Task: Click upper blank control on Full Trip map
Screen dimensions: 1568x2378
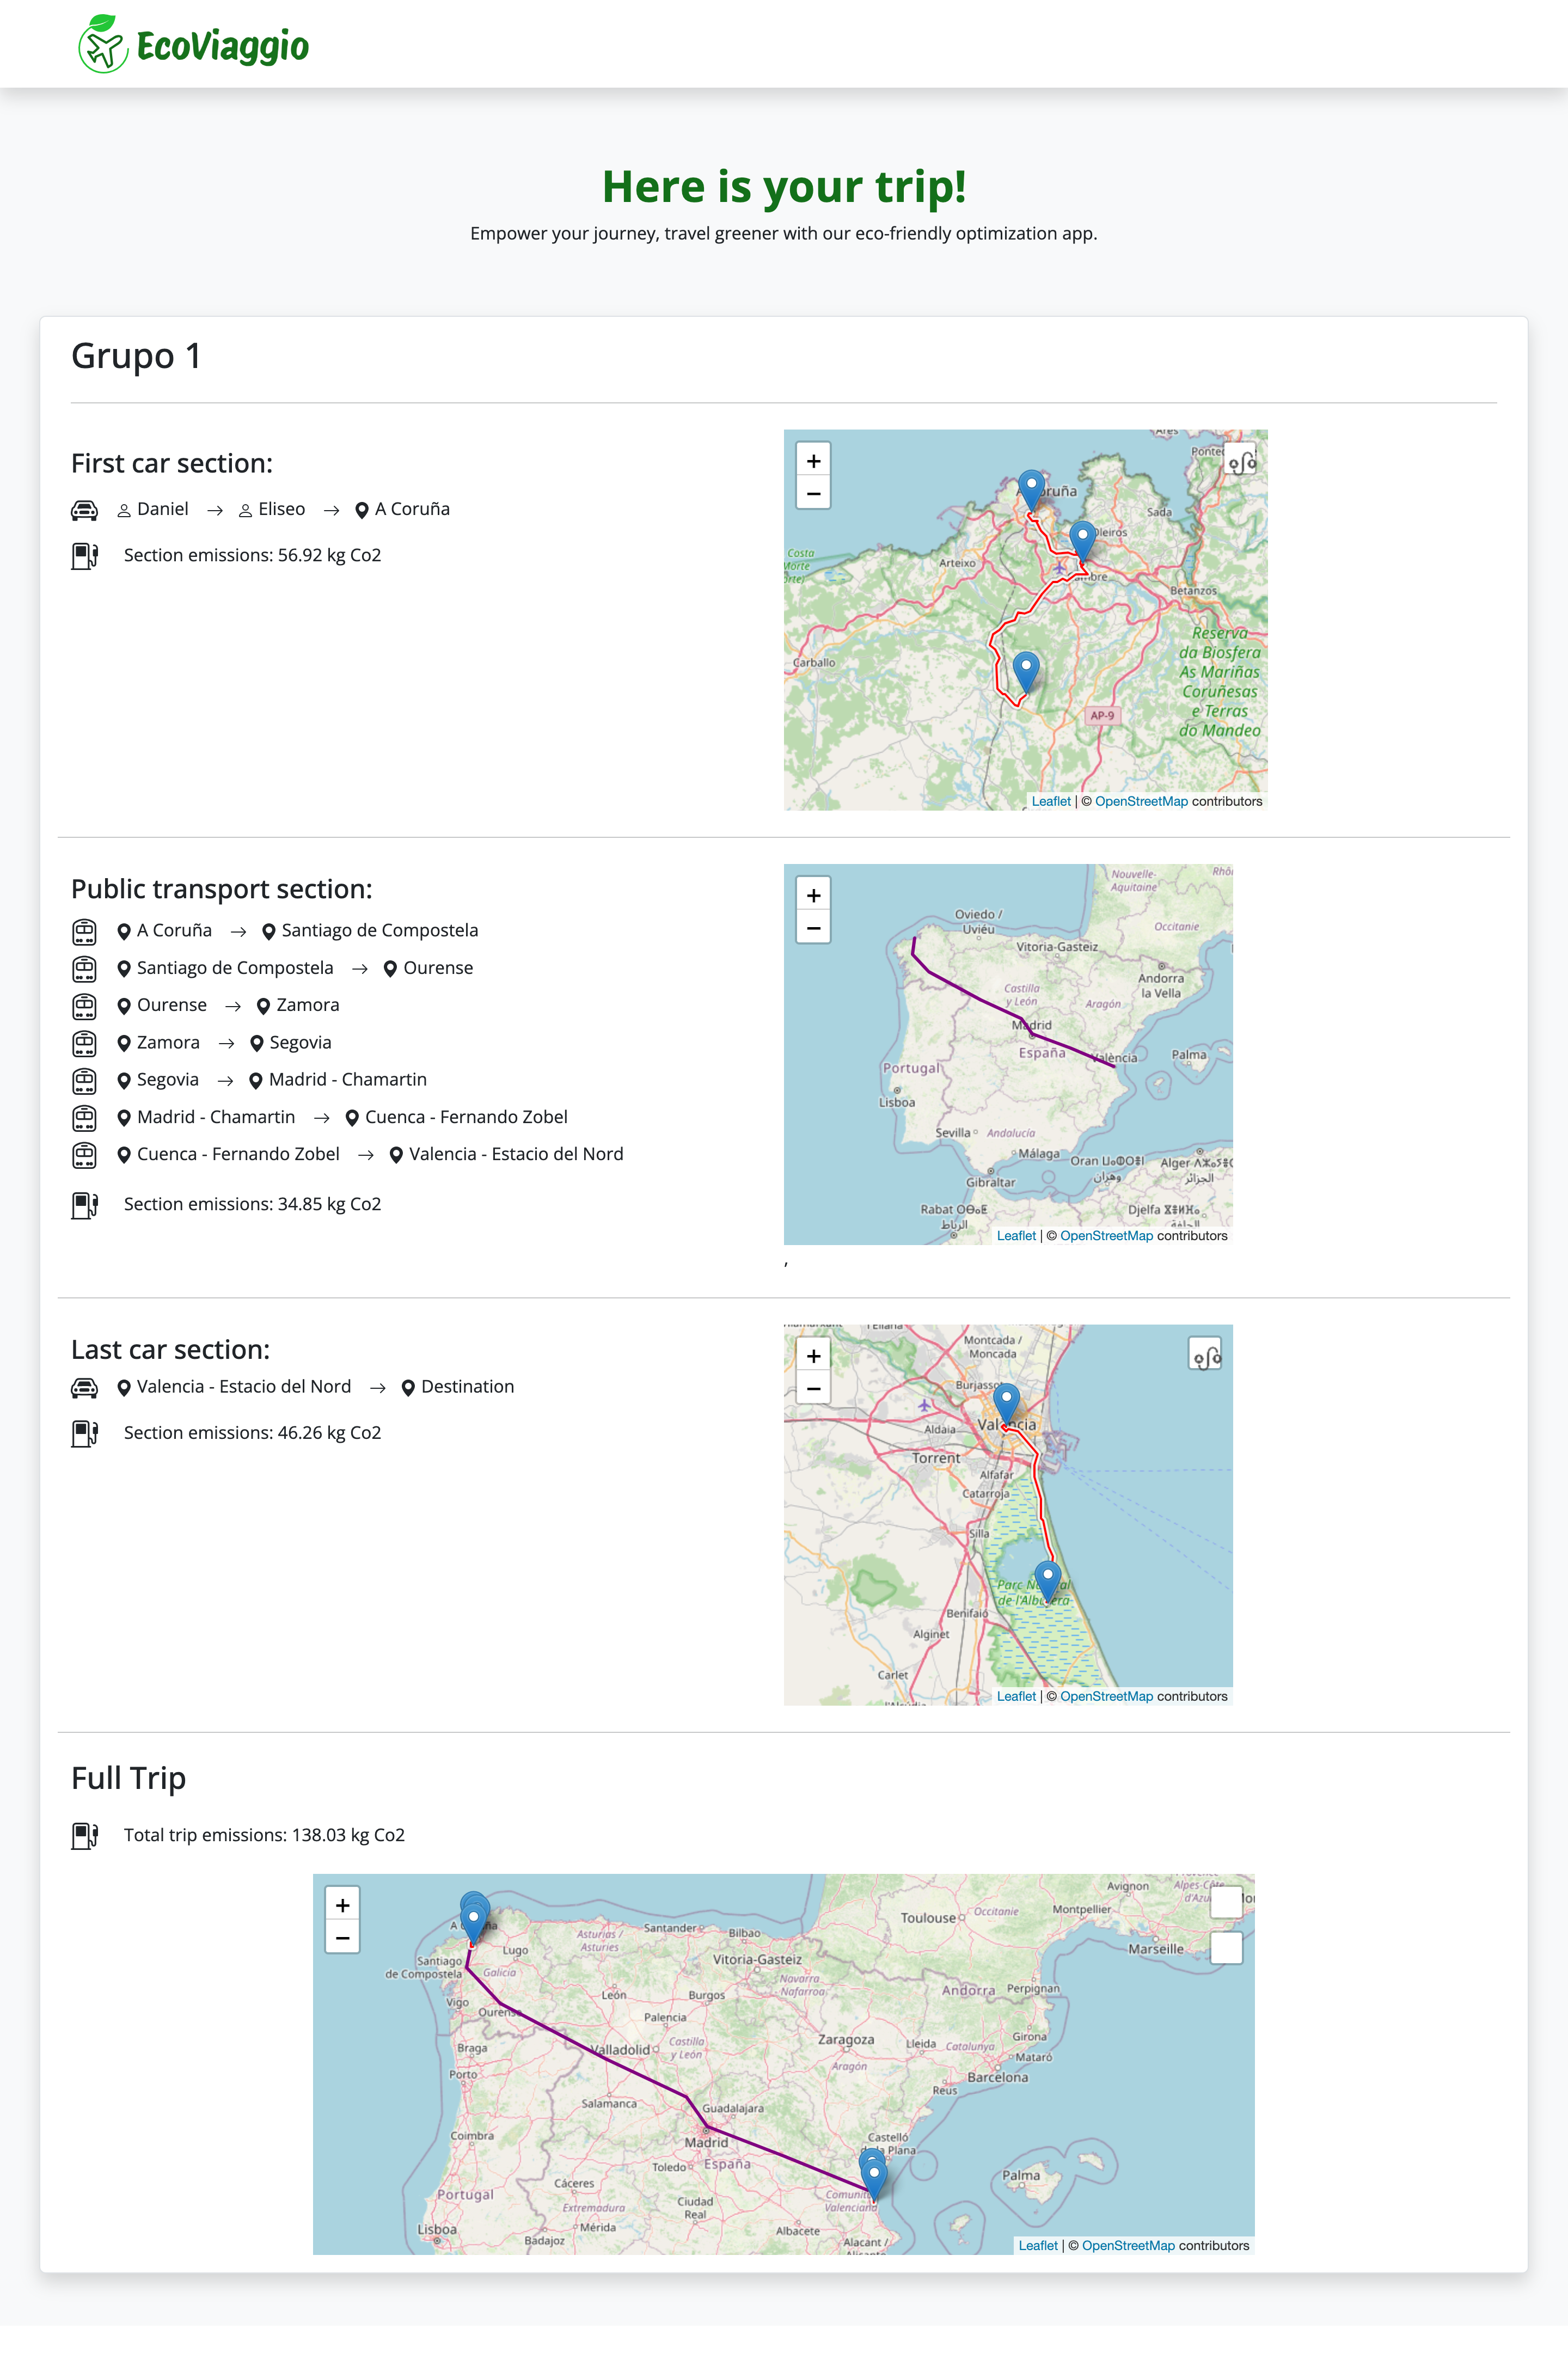Action: click(1226, 1902)
